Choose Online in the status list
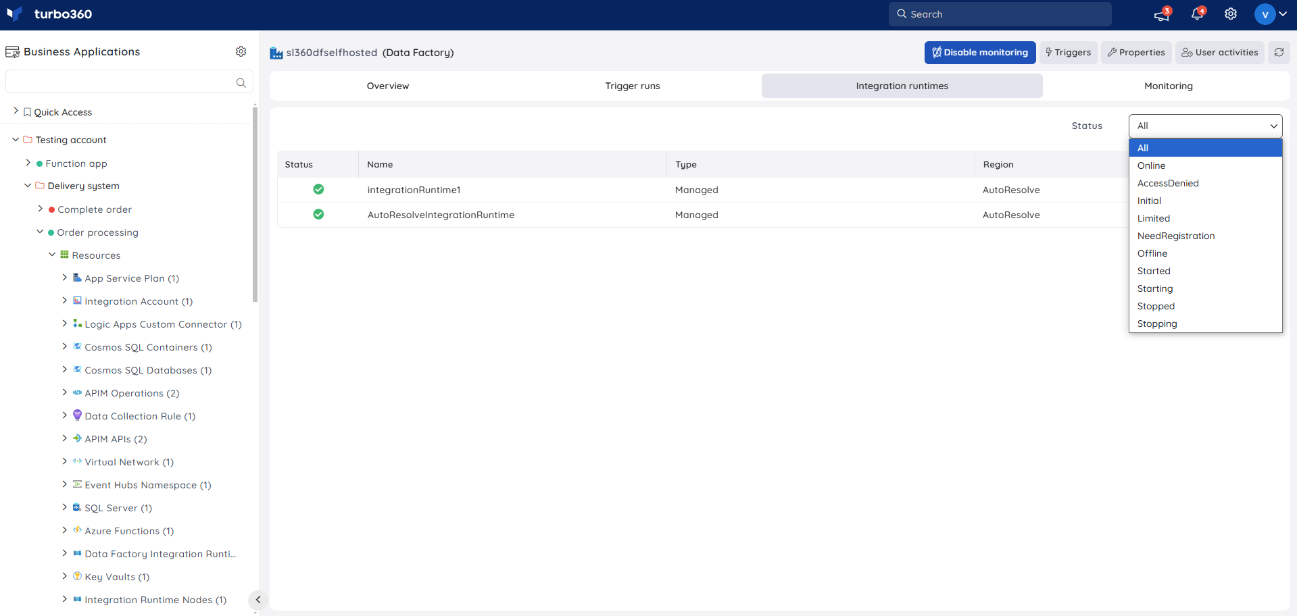The width and height of the screenshot is (1297, 616). tap(1205, 165)
